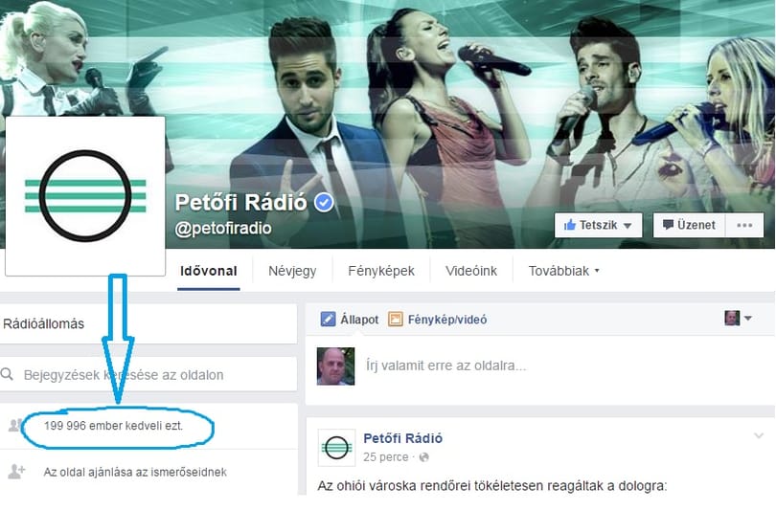This screenshot has width=776, height=532.
Task: Expand the post options chevron
Action: tap(758, 435)
